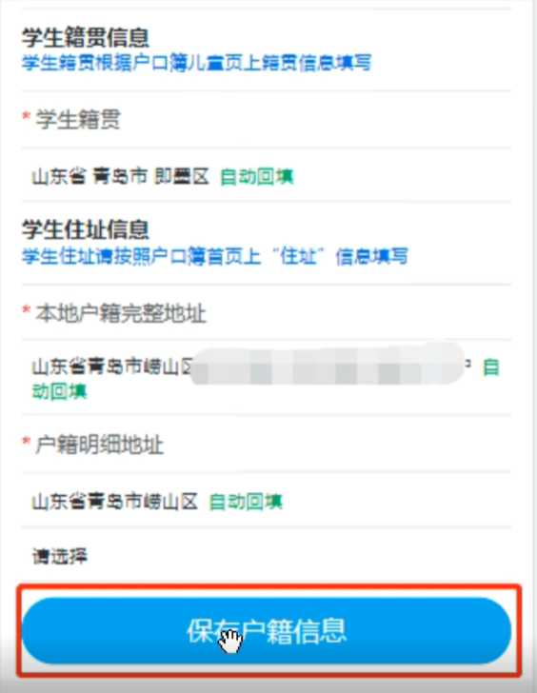This screenshot has height=693, width=537.
Task: Click 自动回填 next to 即墨区
Action: (257, 177)
